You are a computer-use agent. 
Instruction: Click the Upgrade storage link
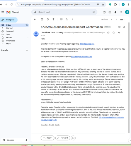tap(15, 140)
